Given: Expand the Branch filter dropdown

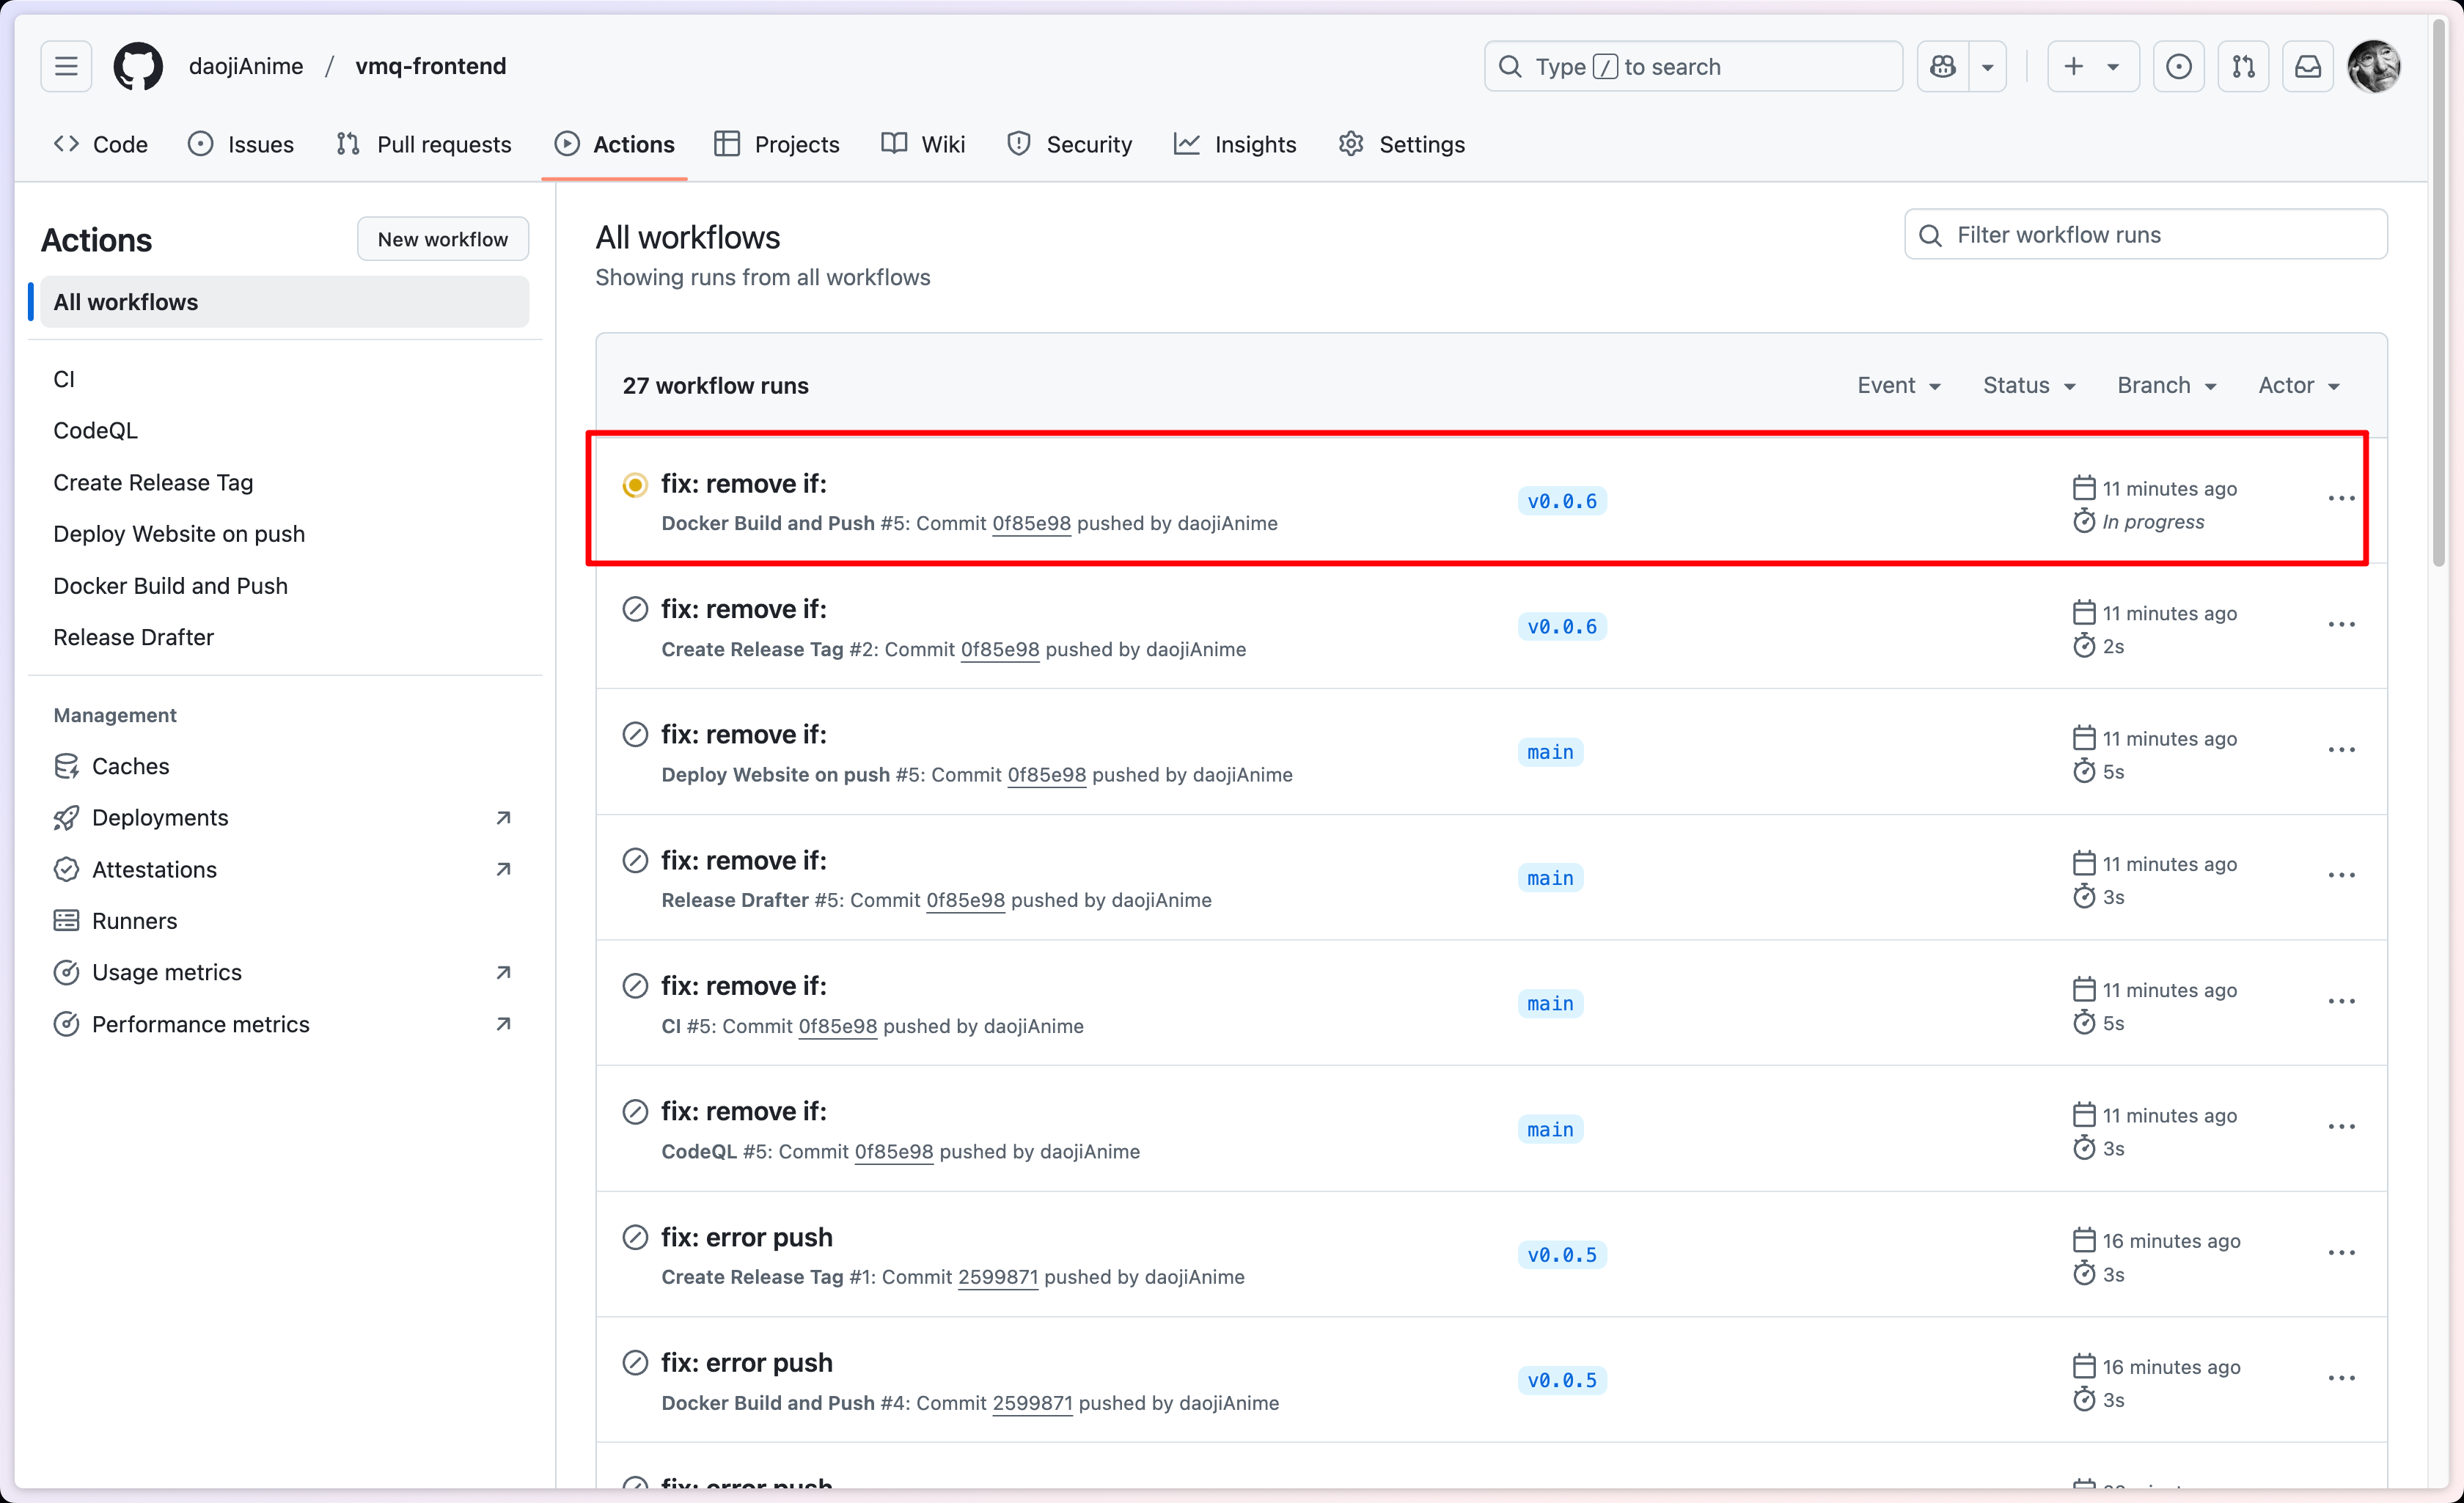Looking at the screenshot, I should point(2166,385).
